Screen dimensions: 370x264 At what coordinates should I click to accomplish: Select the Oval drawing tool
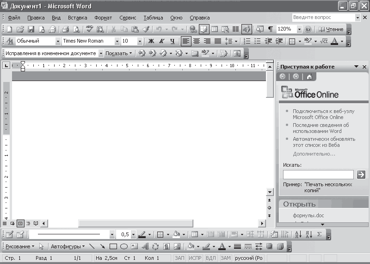124,246
